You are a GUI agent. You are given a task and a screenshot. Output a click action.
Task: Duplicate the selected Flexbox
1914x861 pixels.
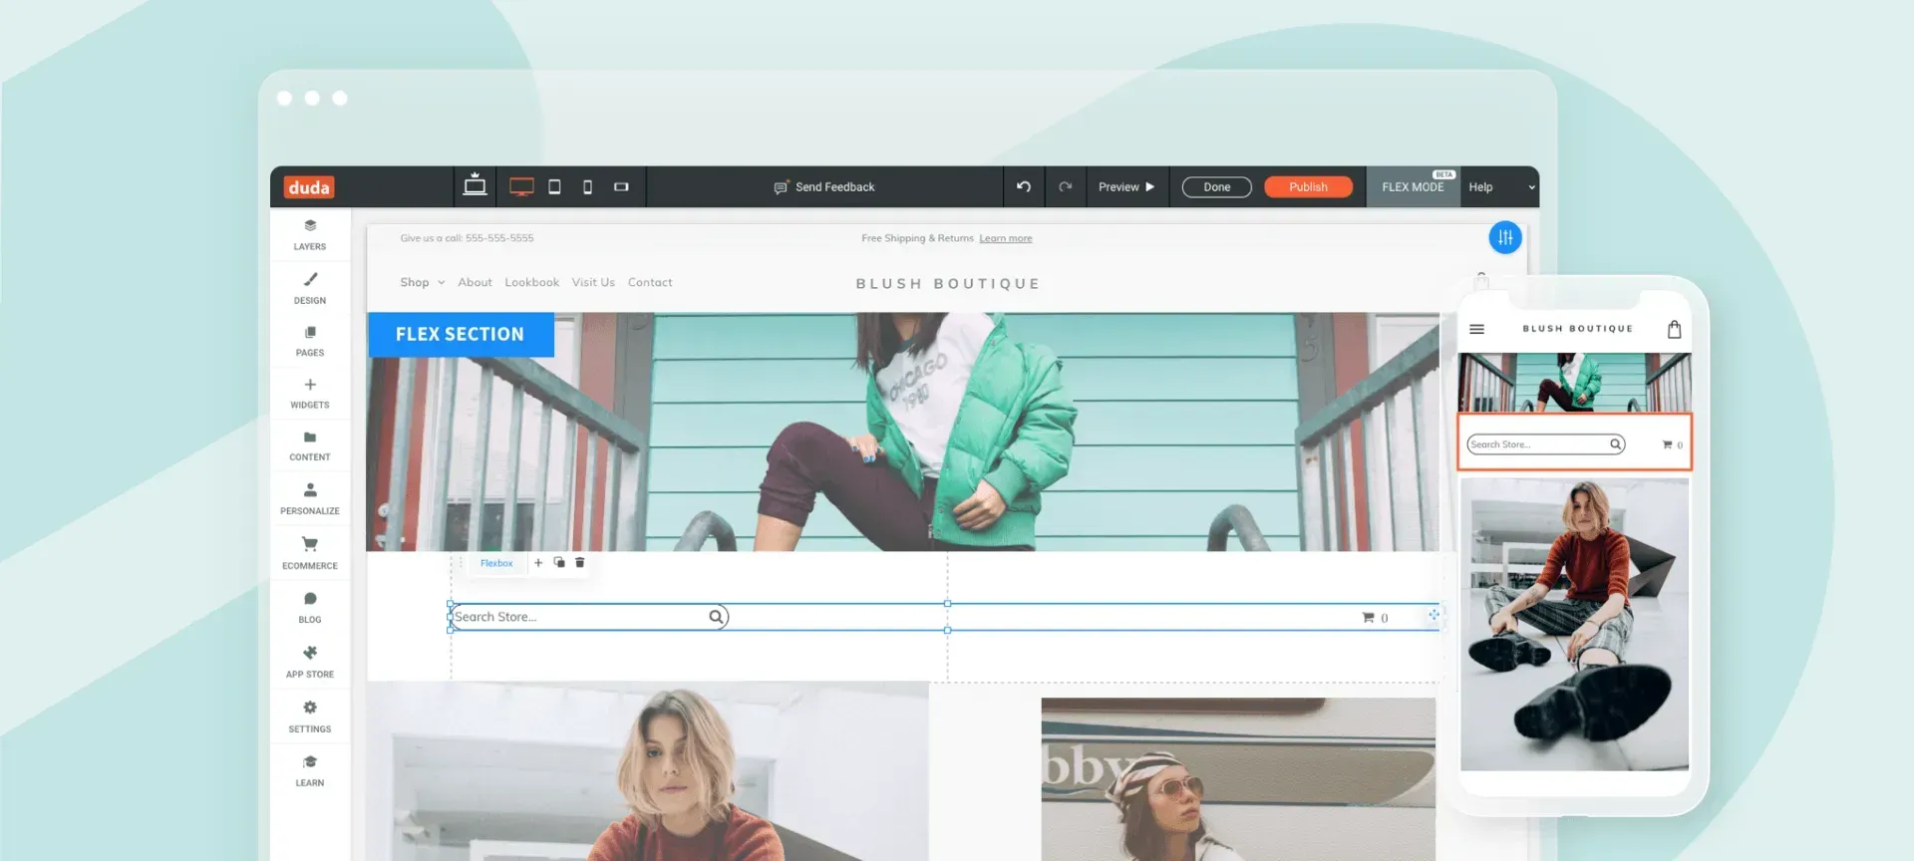(559, 563)
